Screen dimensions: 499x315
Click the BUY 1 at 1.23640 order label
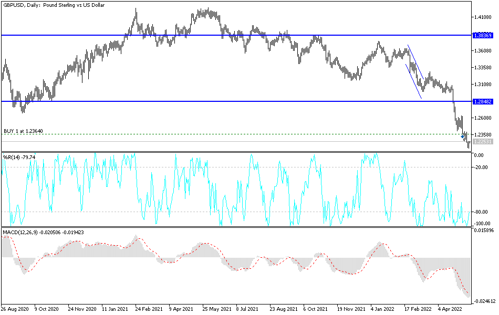23,131
